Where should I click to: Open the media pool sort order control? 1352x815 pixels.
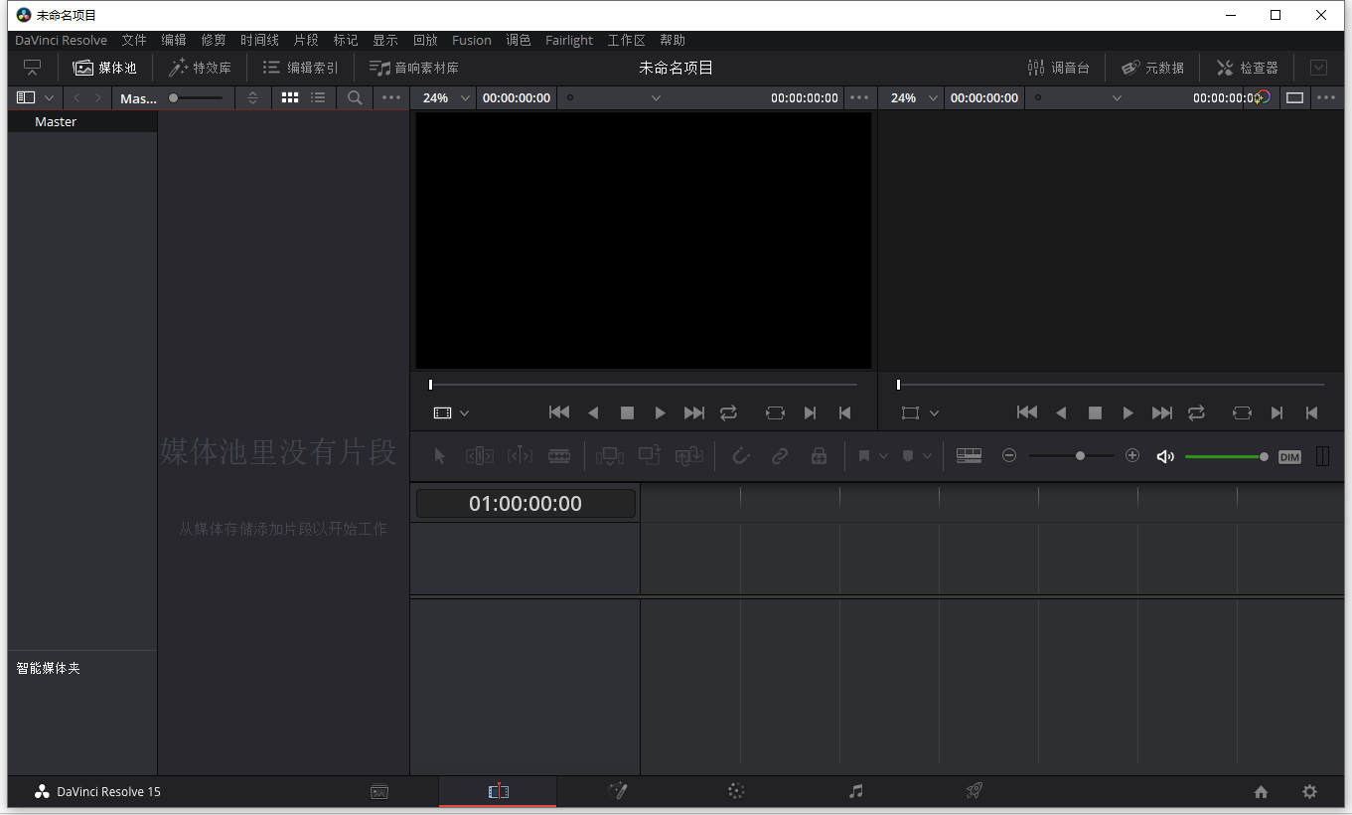coord(252,97)
